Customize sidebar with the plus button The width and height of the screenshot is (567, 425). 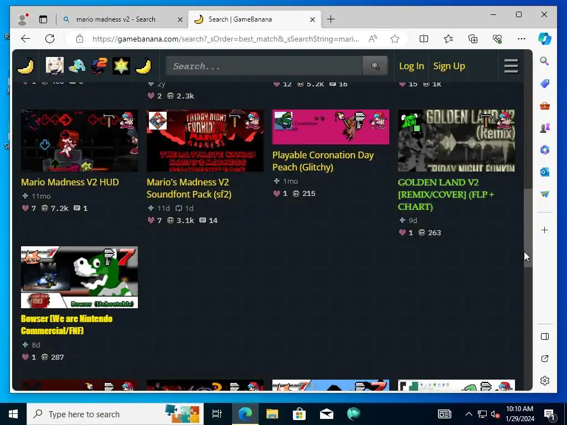(545, 230)
